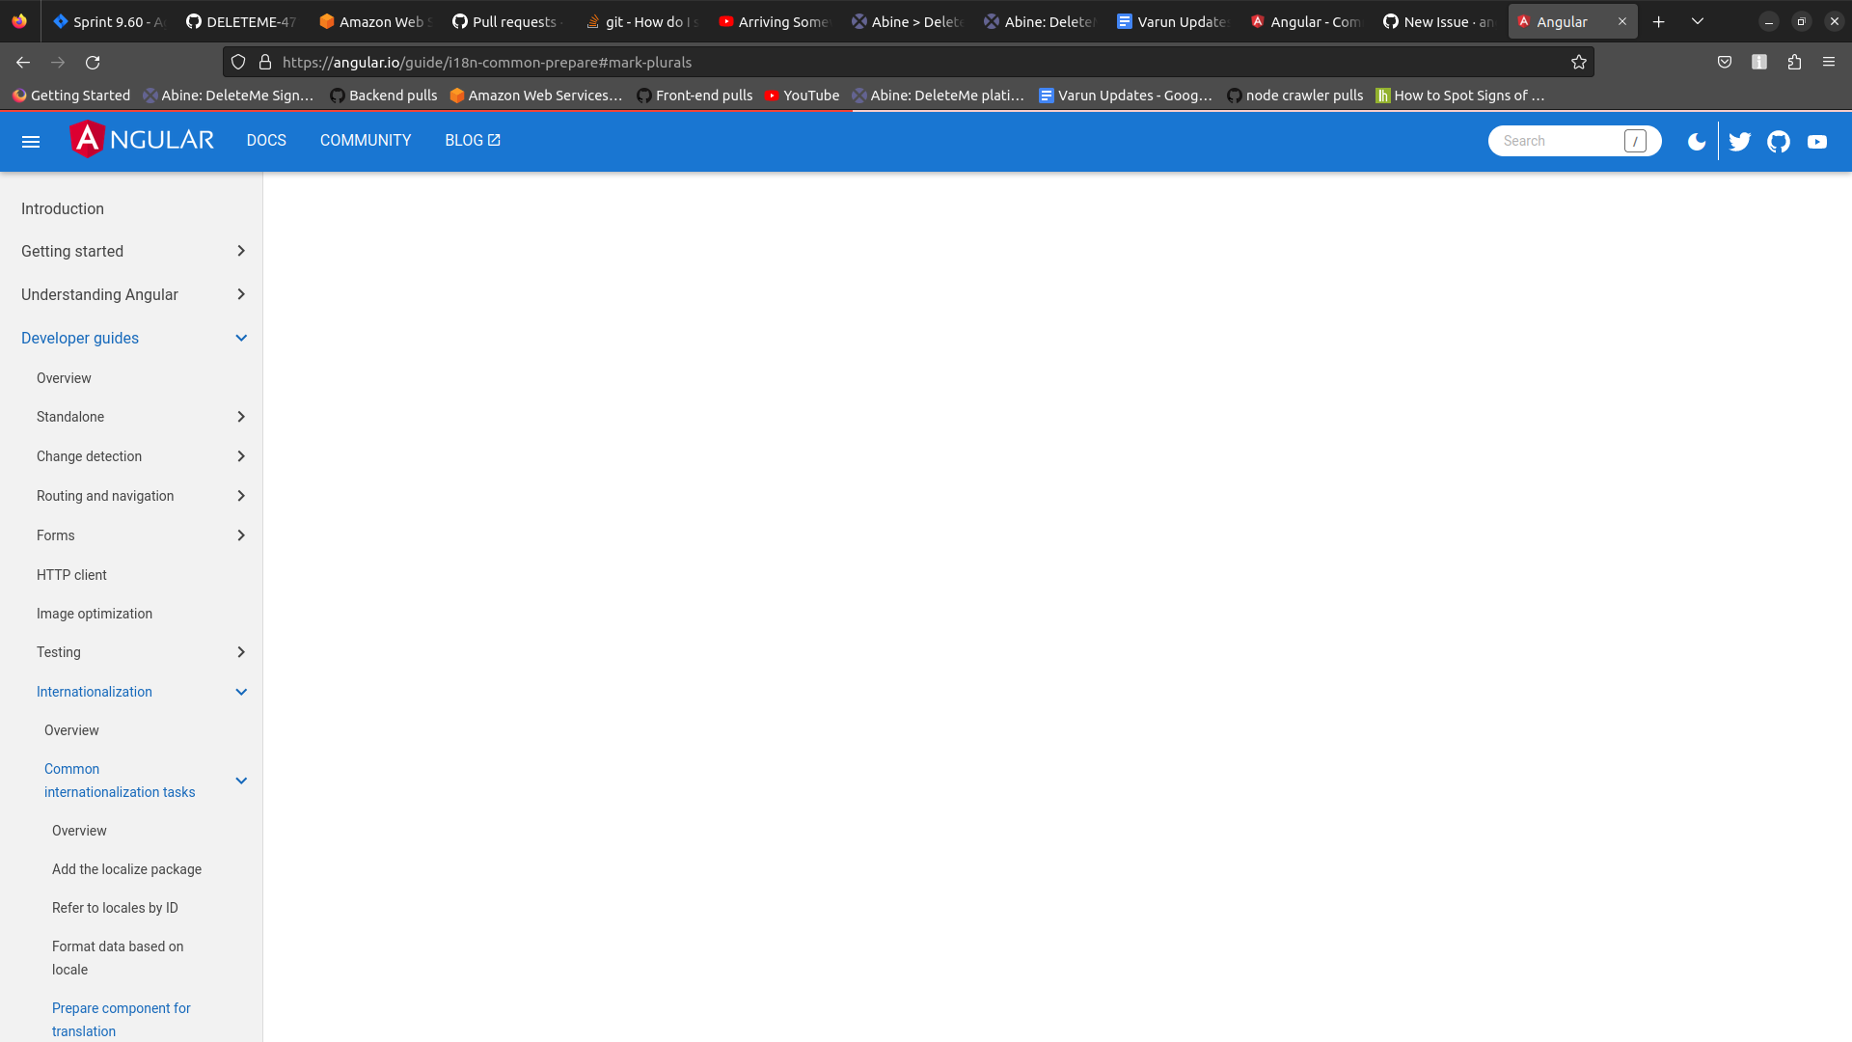Viewport: 1852px width, 1042px height.
Task: Go to the HTTP client guide
Action: (x=70, y=574)
